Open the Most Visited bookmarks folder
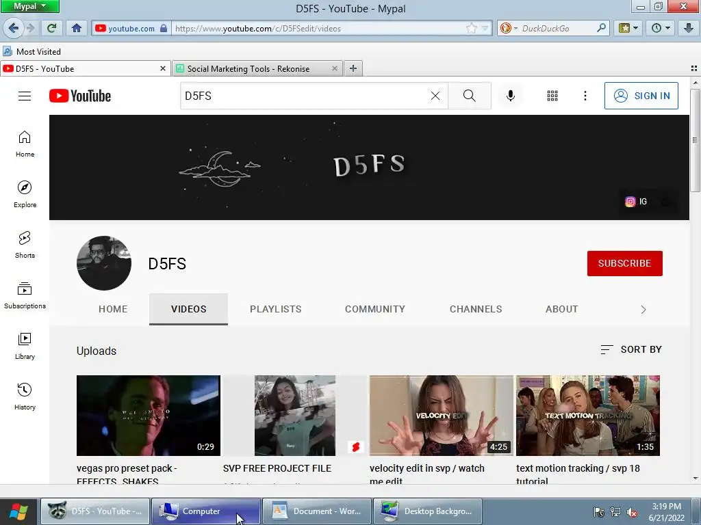This screenshot has width=701, height=525. tap(32, 52)
